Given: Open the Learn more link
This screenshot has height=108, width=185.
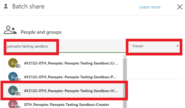Looking at the screenshot, I should 150,7.
